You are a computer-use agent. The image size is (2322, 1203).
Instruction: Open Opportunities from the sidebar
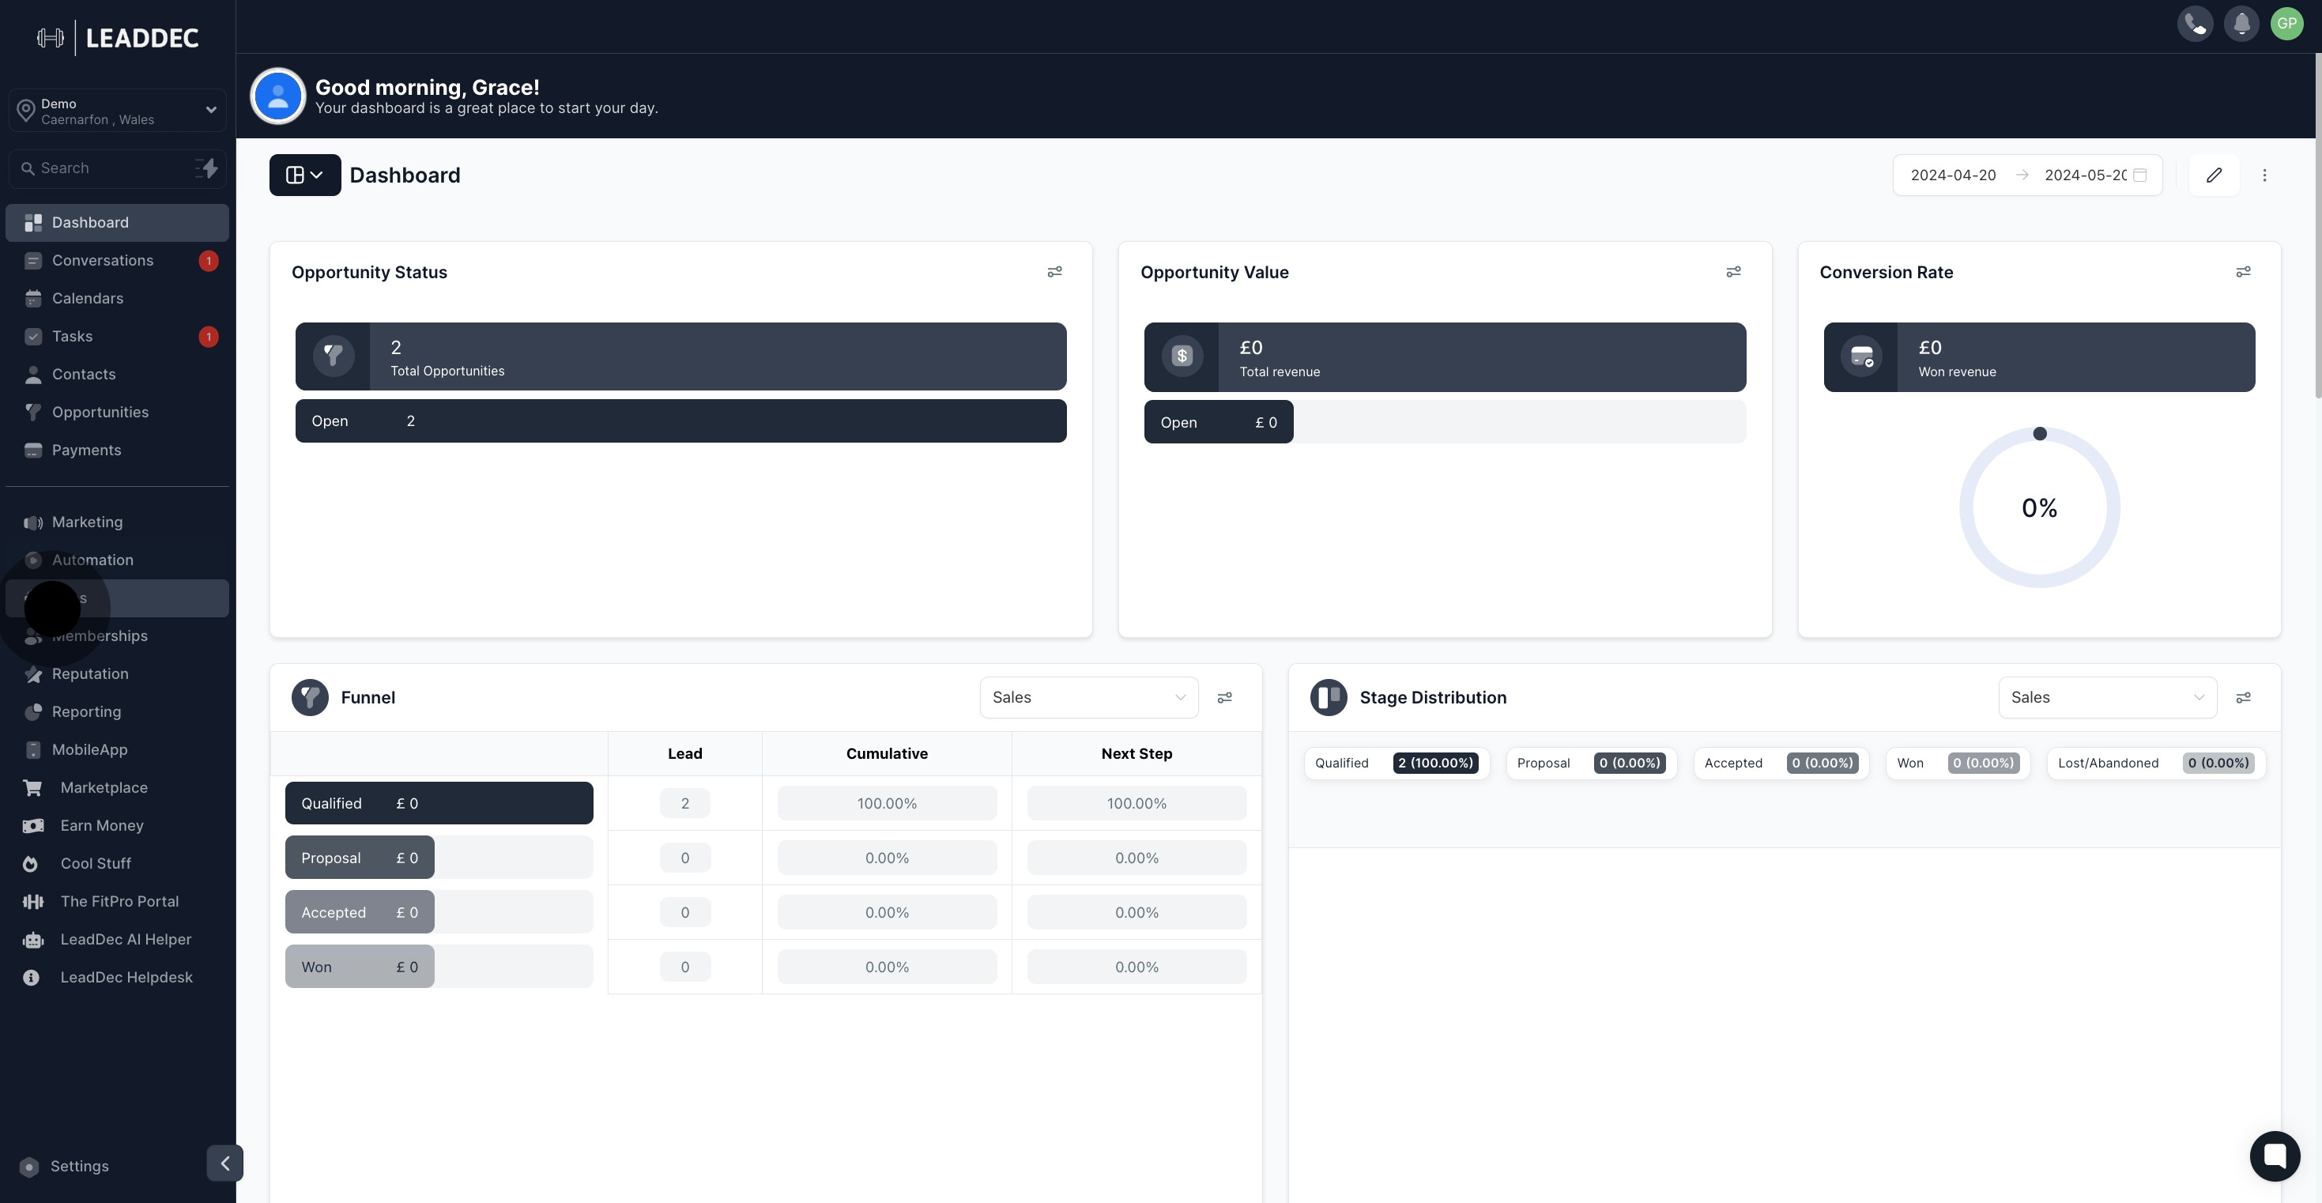[x=100, y=412]
